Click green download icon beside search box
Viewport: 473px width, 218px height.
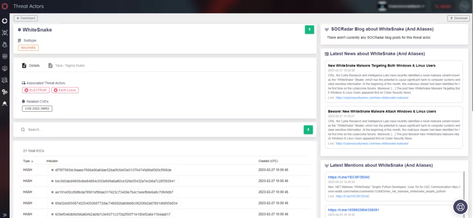click(308, 130)
